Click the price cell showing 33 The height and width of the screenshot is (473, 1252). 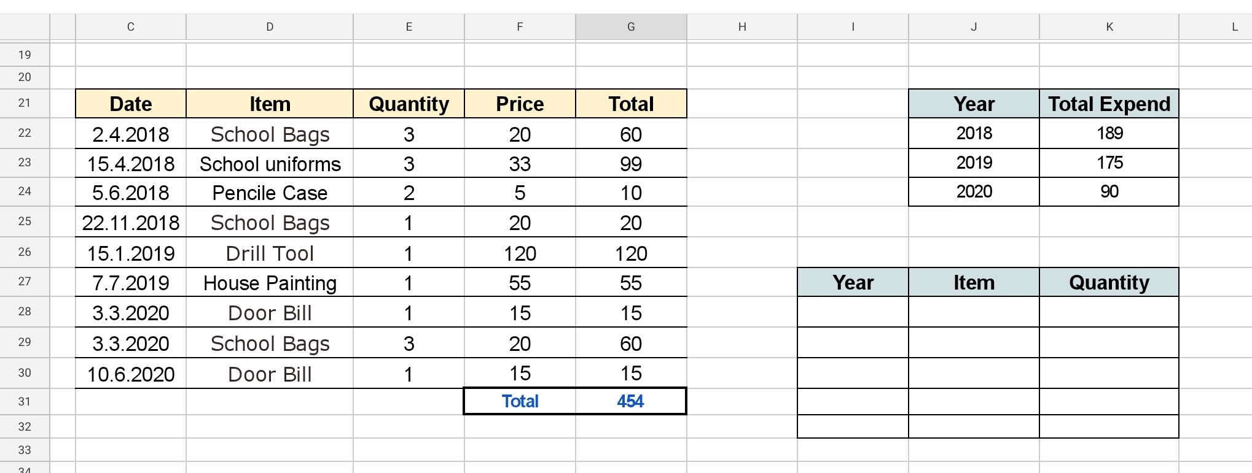[x=520, y=164]
